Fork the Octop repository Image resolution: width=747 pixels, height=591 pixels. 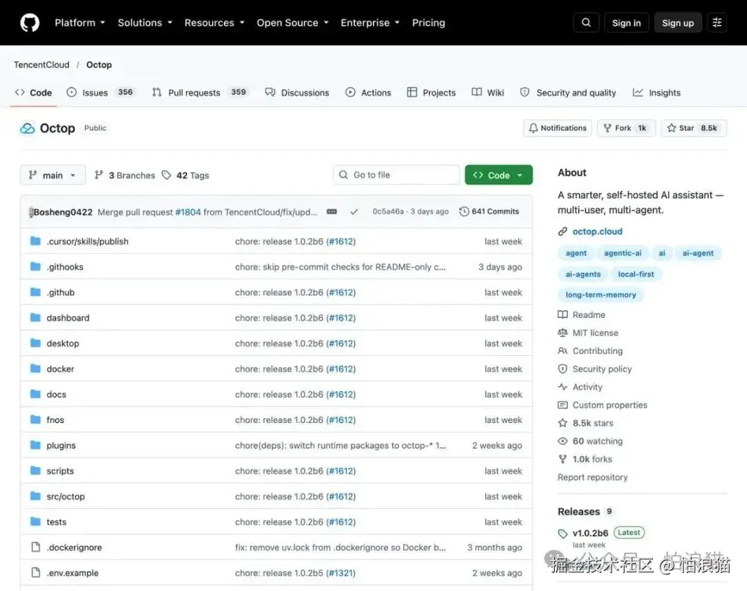click(626, 128)
